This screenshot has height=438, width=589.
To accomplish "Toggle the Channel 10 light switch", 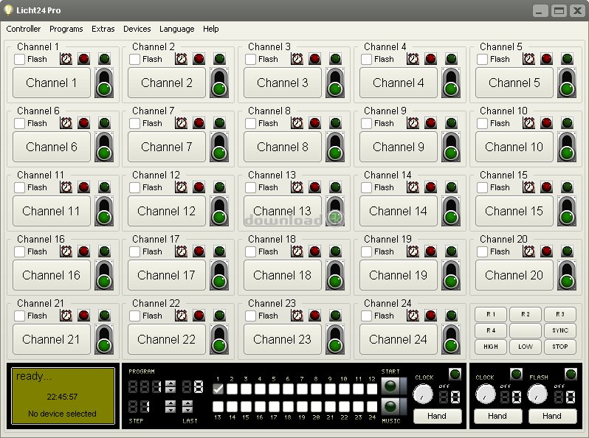I will pyautogui.click(x=567, y=147).
